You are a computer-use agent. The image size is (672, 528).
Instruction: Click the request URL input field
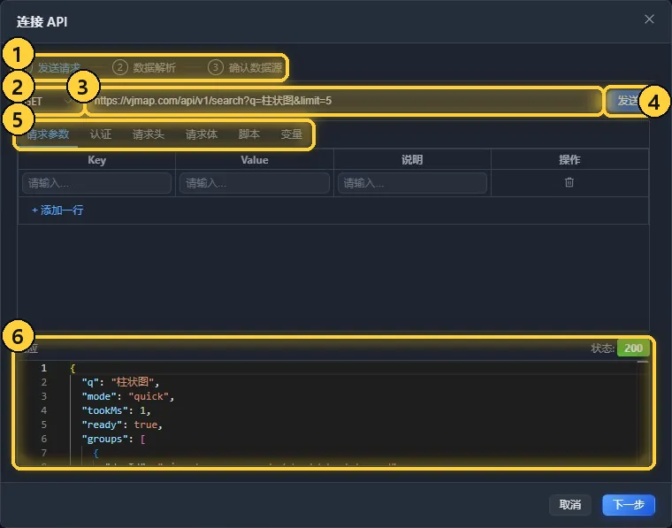click(x=345, y=101)
